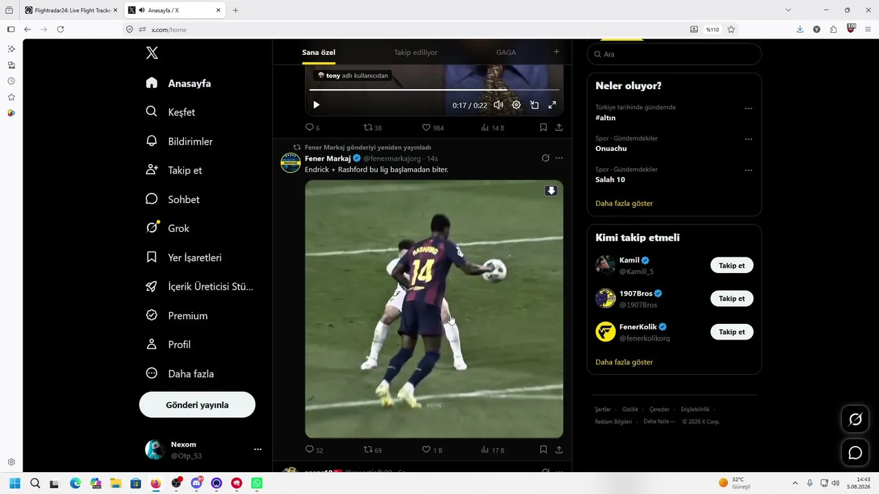Repost the post with 38 reposts
This screenshot has width=879, height=494.
[372, 128]
